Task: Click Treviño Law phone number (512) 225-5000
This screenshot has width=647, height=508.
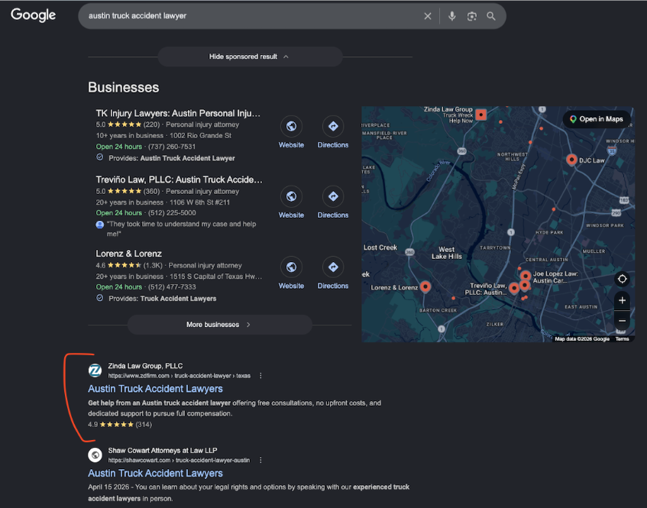Action: [x=172, y=213]
